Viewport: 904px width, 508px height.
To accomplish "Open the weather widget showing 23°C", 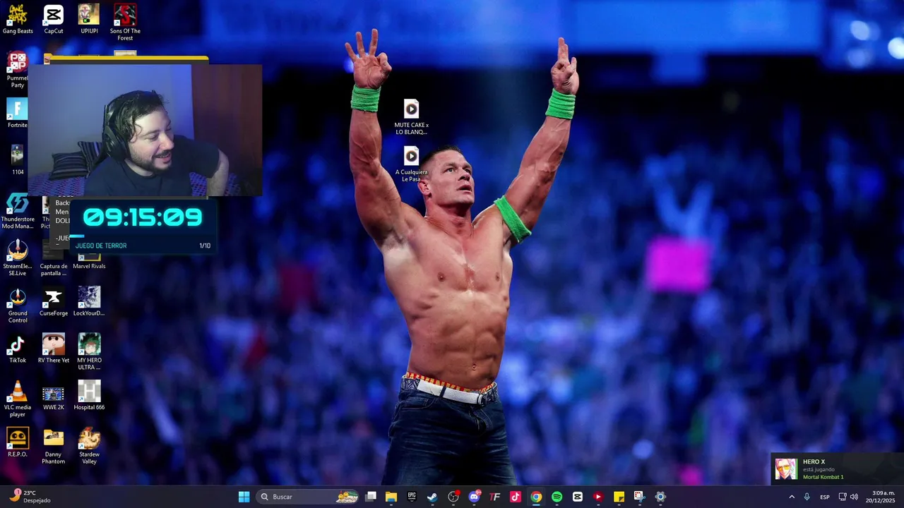I will tap(30, 497).
